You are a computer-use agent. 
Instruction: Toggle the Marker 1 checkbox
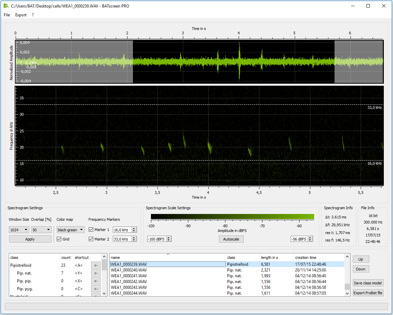click(91, 230)
